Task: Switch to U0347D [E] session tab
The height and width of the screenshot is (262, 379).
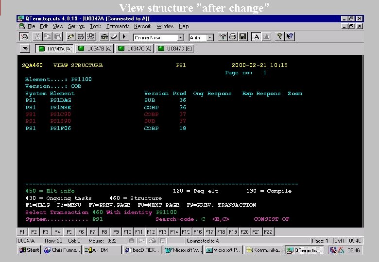Action: [x=175, y=49]
